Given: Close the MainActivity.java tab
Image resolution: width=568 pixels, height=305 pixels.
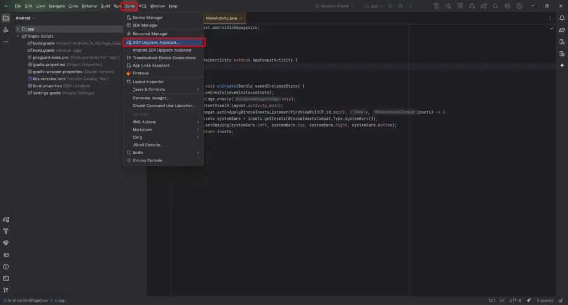Looking at the screenshot, I should point(241,18).
